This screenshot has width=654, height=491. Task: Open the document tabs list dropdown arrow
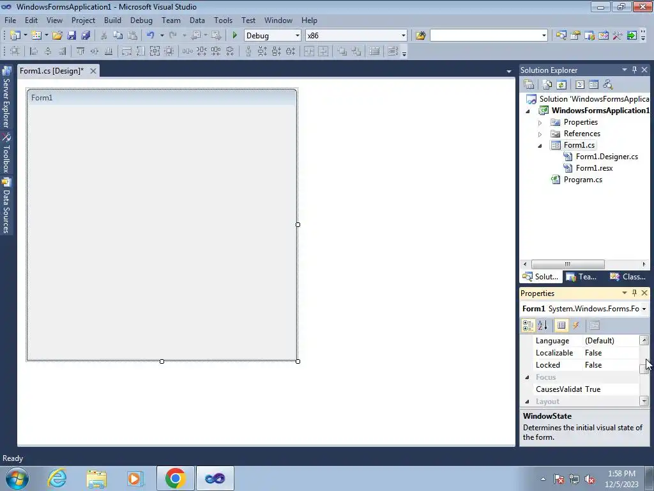pos(509,72)
